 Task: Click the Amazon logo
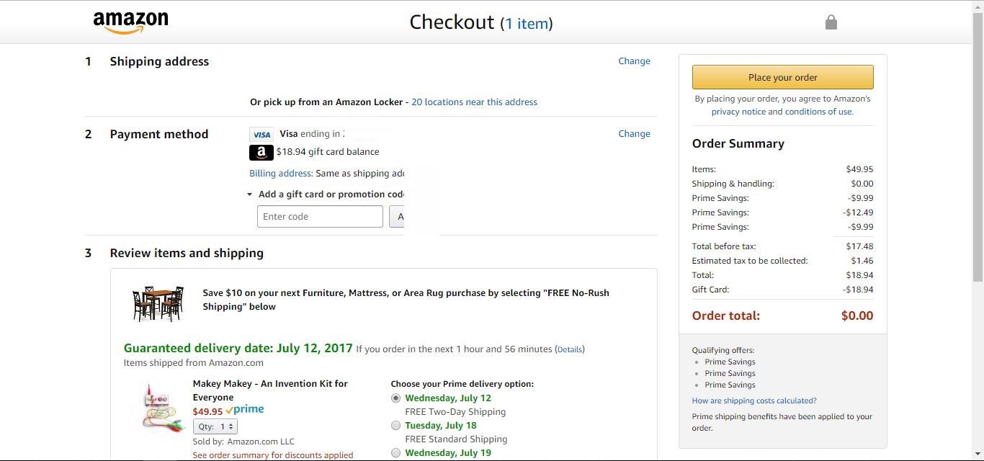click(x=130, y=22)
